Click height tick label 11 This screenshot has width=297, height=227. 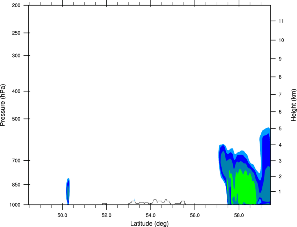coord(281,21)
